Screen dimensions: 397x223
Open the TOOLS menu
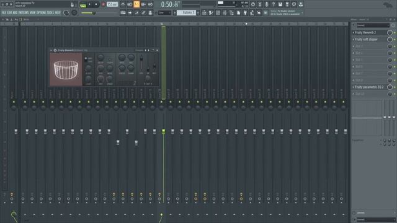50,12
